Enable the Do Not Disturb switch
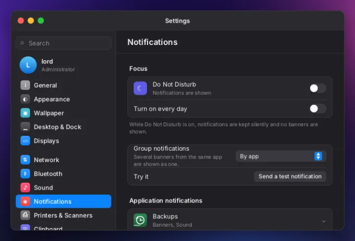Viewport: 355px width, 241px height. point(318,88)
